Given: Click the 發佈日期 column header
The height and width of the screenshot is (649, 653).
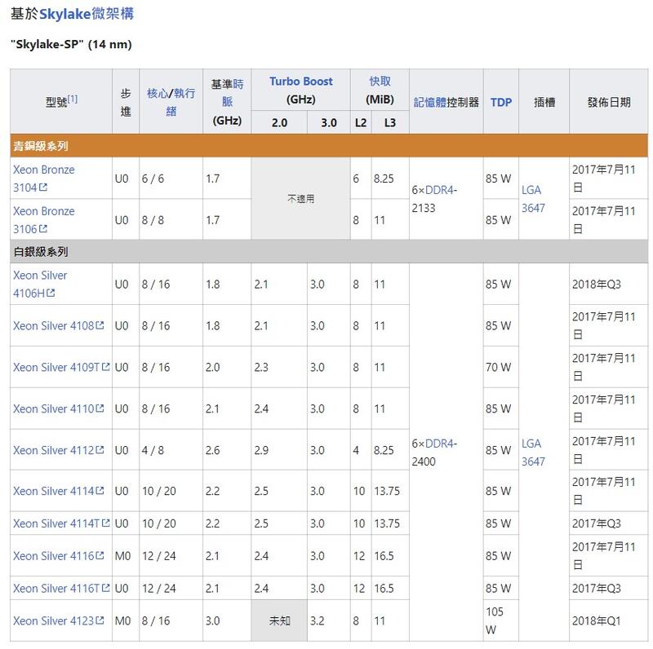Looking at the screenshot, I should click(x=608, y=102).
